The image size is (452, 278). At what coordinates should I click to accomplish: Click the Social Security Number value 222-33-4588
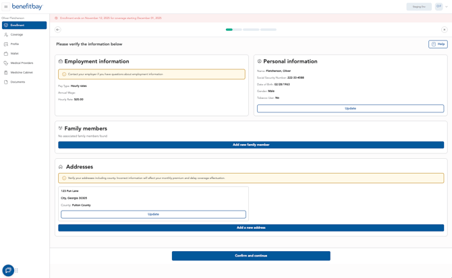295,77
